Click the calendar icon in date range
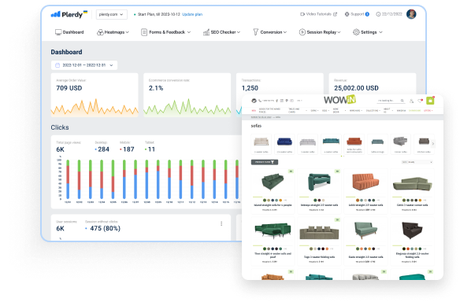Image resolution: width=460 pixels, height=302 pixels. tap(57, 65)
